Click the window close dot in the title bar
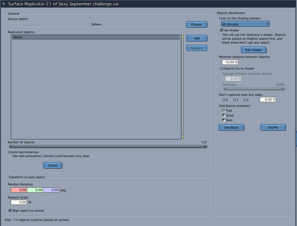Screen dimensions: 297x226 (x=3, y=3)
